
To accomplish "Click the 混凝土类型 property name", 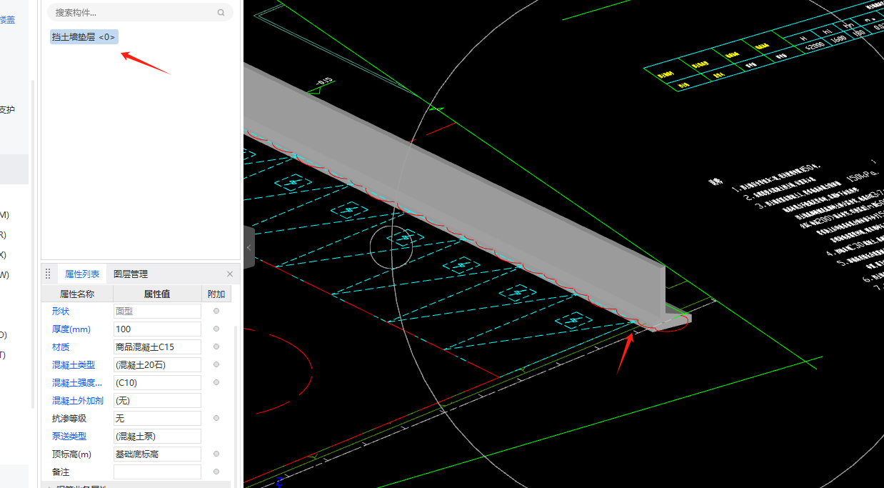I will tap(73, 365).
